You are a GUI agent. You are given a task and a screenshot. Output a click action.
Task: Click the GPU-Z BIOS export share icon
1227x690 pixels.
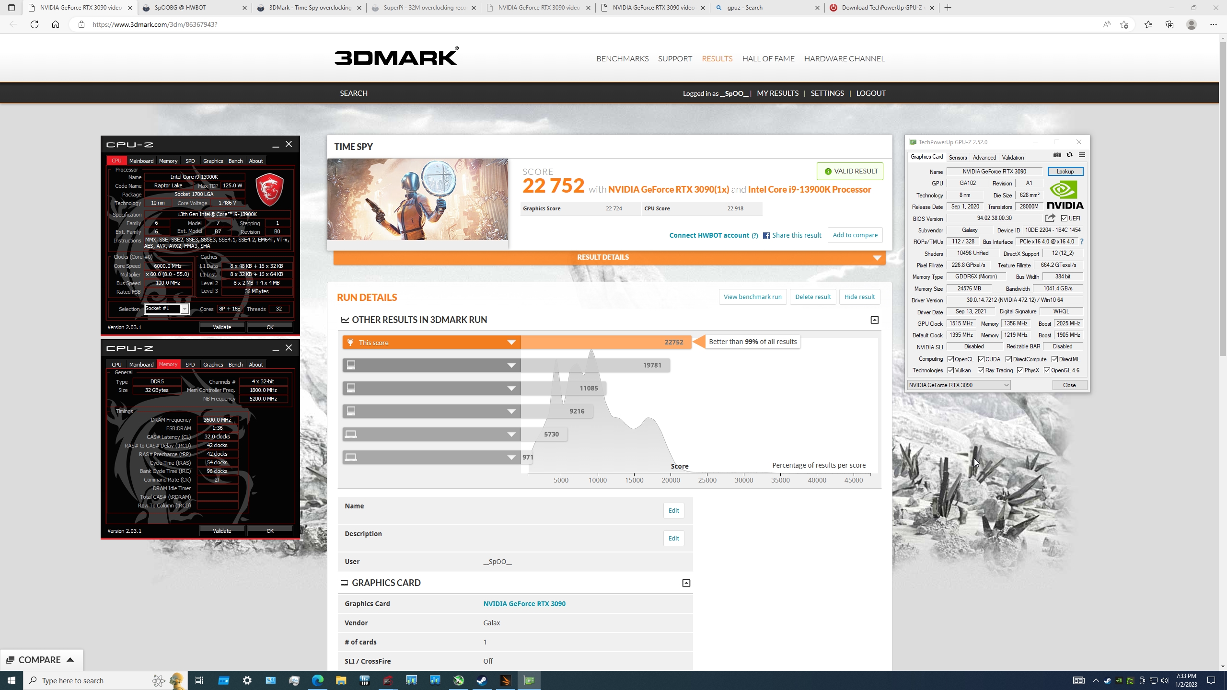click(1050, 218)
